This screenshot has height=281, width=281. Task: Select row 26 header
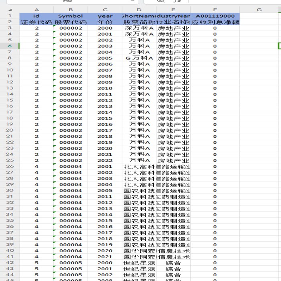(10, 166)
